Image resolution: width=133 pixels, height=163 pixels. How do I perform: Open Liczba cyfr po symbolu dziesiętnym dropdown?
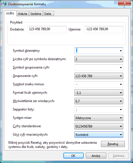(99, 59)
